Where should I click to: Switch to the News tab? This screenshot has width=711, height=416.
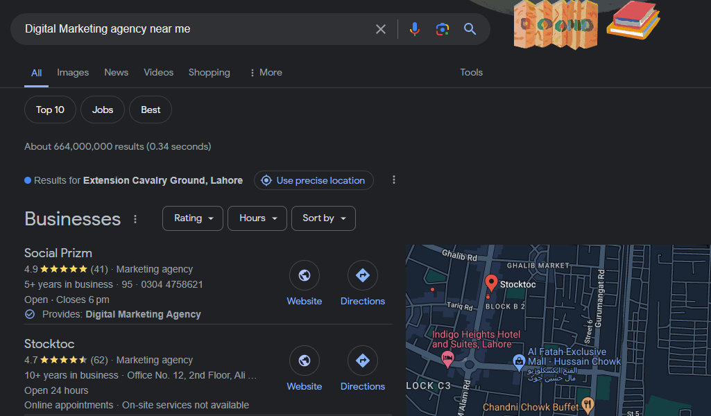pos(116,73)
